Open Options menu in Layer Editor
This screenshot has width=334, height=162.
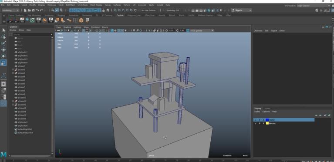(x=266, y=112)
